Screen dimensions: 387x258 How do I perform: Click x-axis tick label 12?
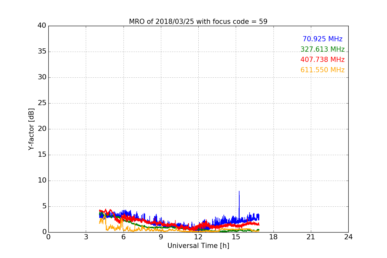[x=198, y=237]
